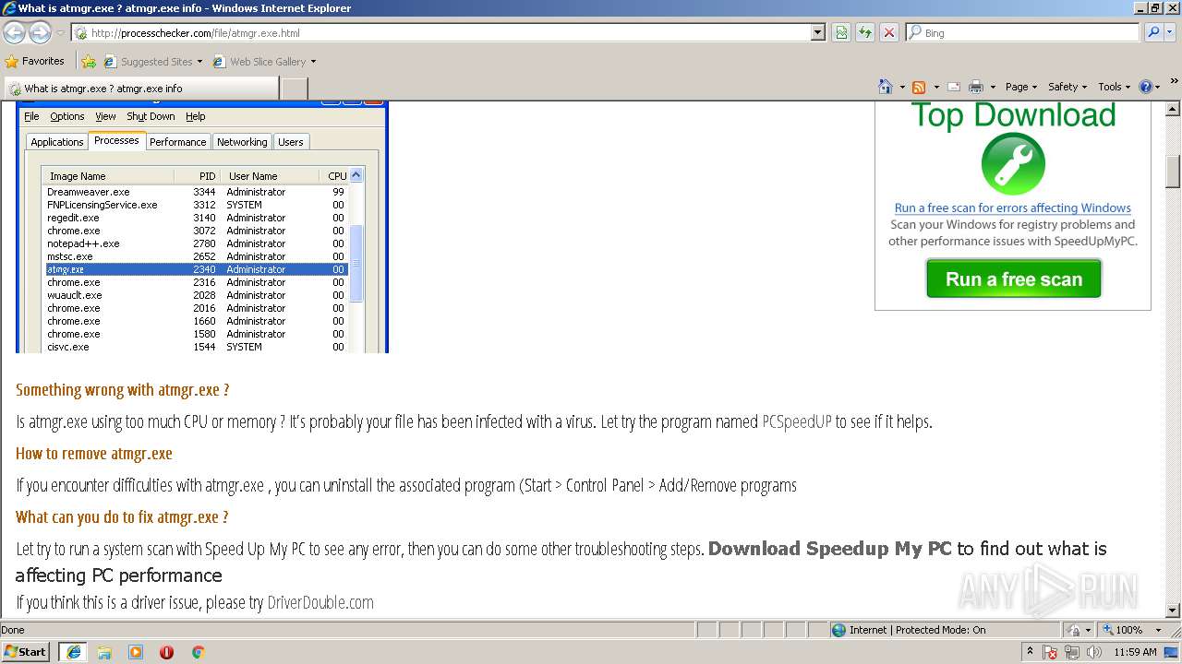Image resolution: width=1182 pixels, height=664 pixels.
Task: Go back with the Back arrow button
Action: pos(14,33)
